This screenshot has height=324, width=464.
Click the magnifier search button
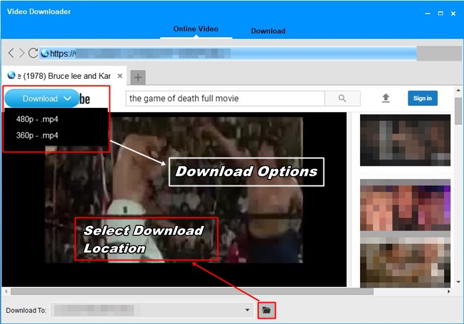343,98
